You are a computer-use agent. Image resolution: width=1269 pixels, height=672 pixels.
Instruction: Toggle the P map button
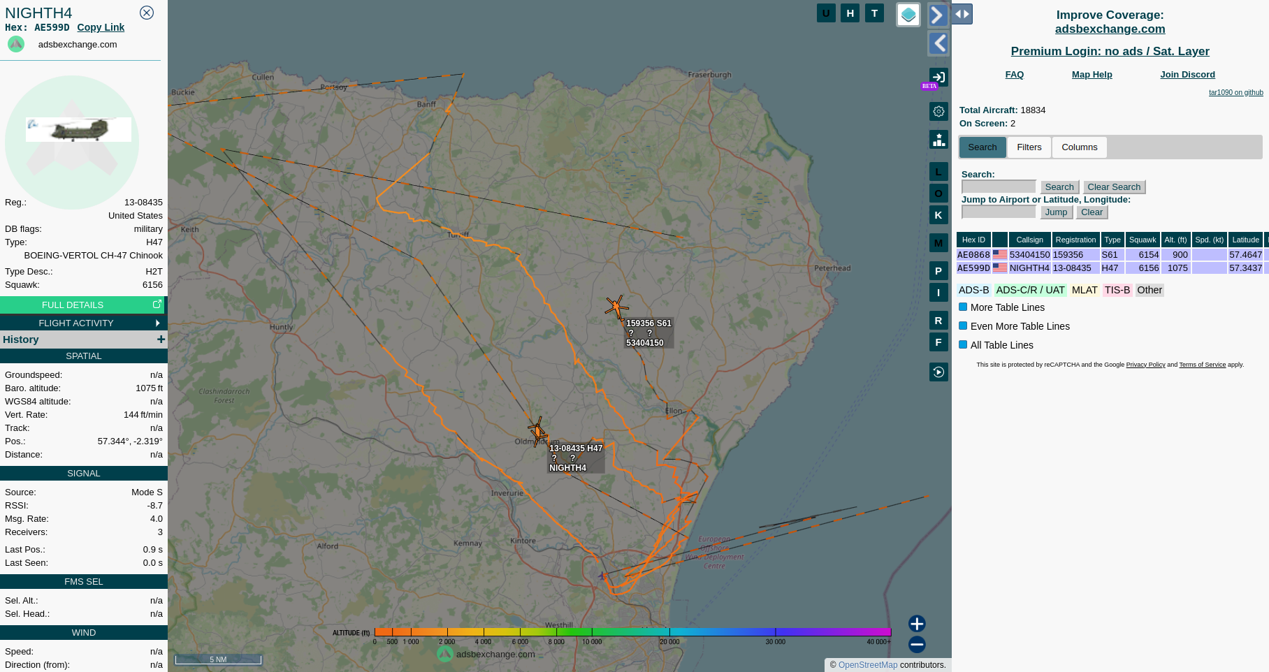938,271
